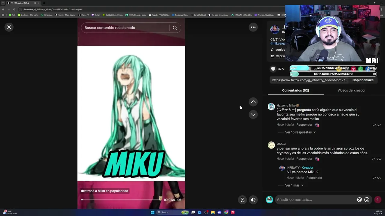
Task: Click the USAGI username
Action: (281, 144)
